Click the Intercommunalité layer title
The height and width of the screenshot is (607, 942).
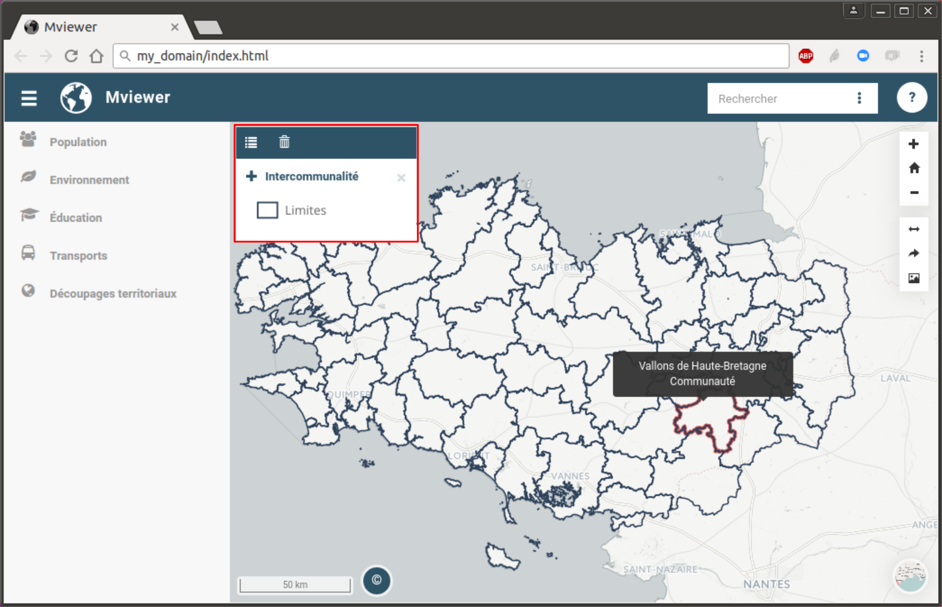pyautogui.click(x=312, y=176)
